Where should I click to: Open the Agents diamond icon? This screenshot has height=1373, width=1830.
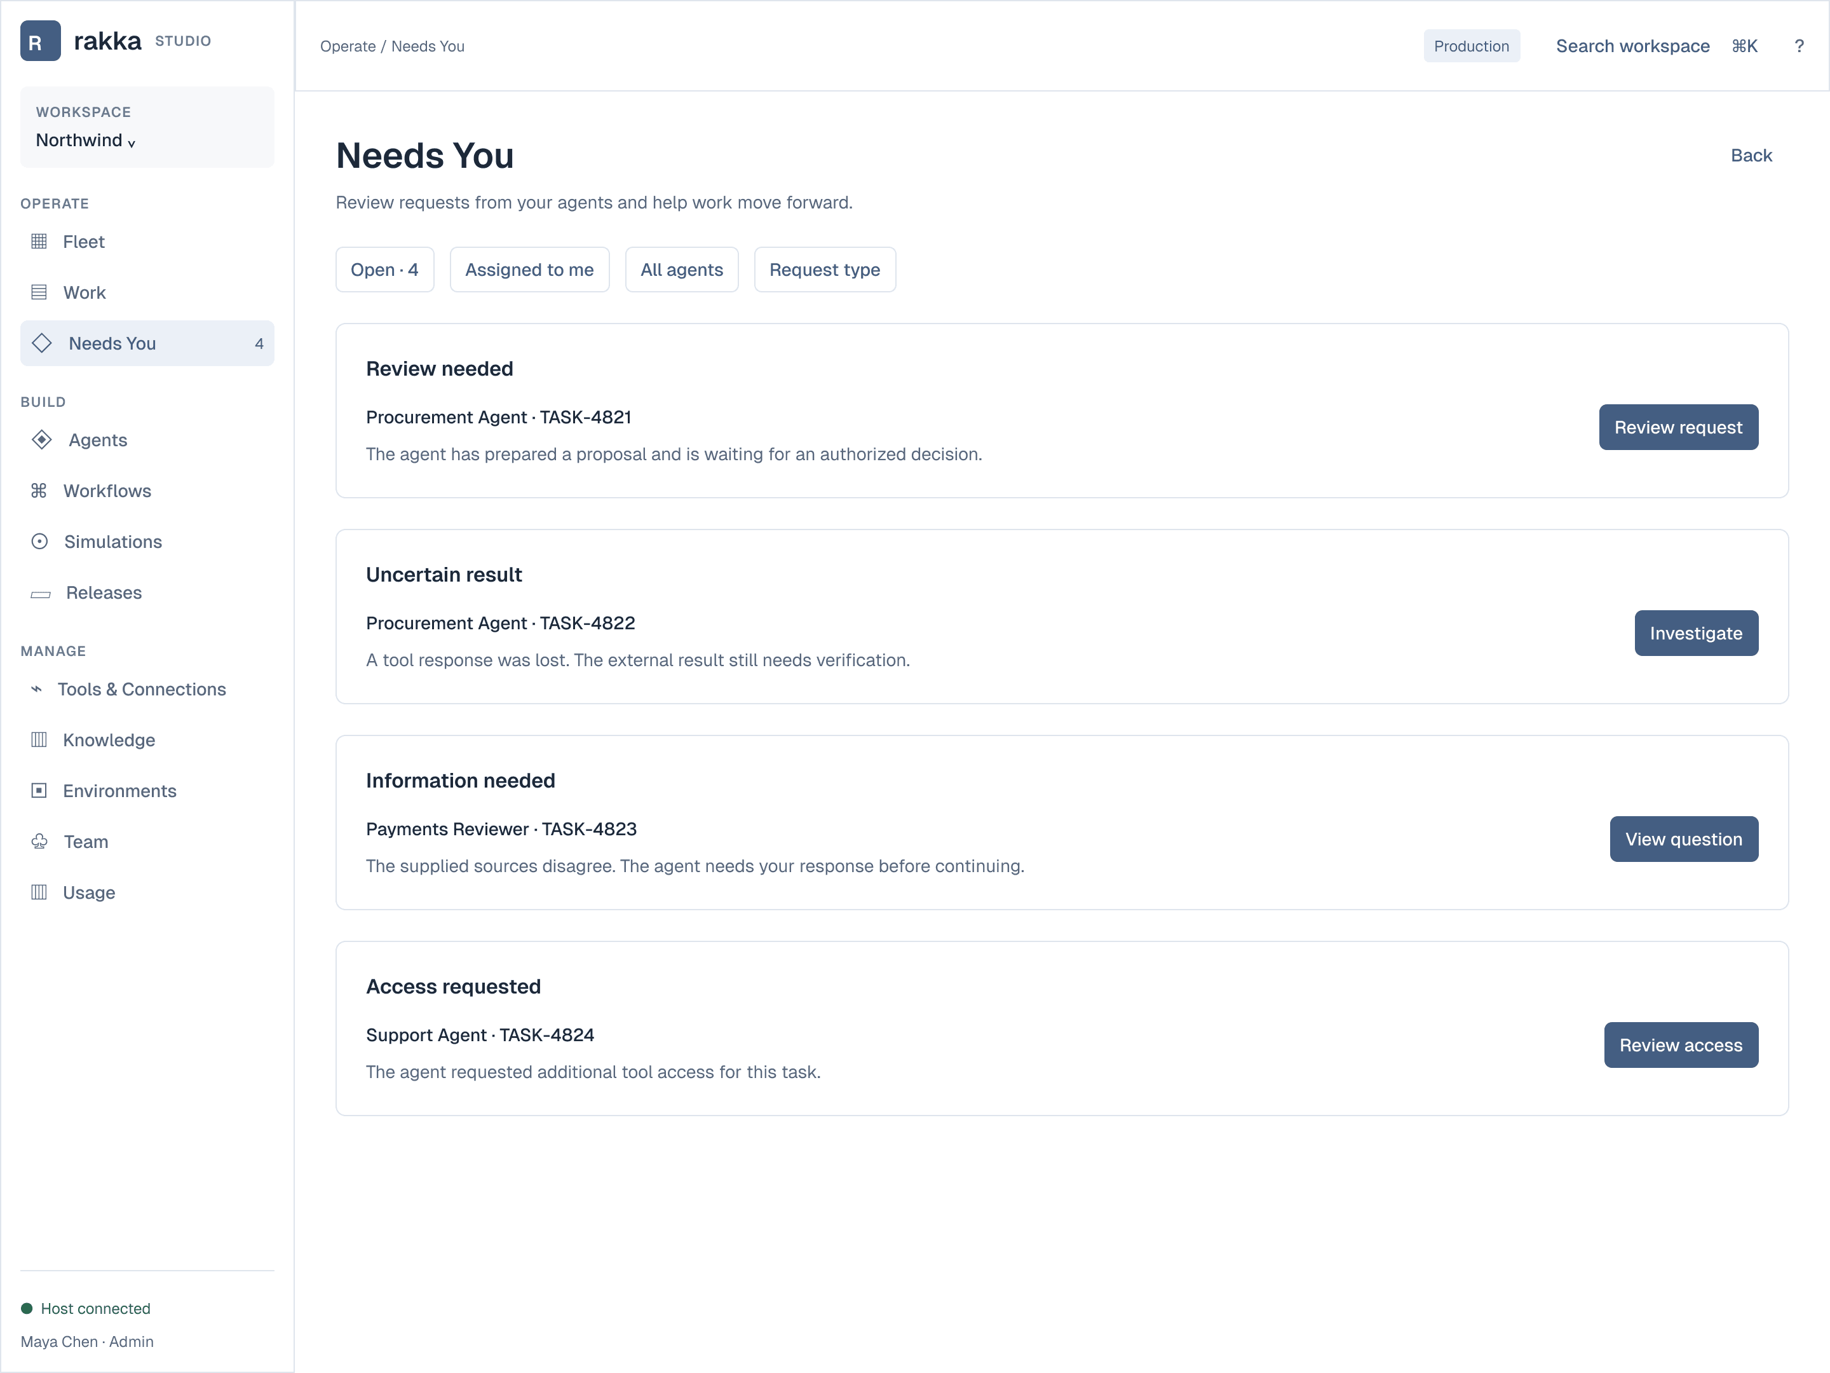(x=41, y=439)
